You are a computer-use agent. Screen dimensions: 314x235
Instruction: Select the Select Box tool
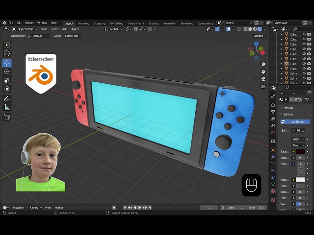tap(7, 45)
